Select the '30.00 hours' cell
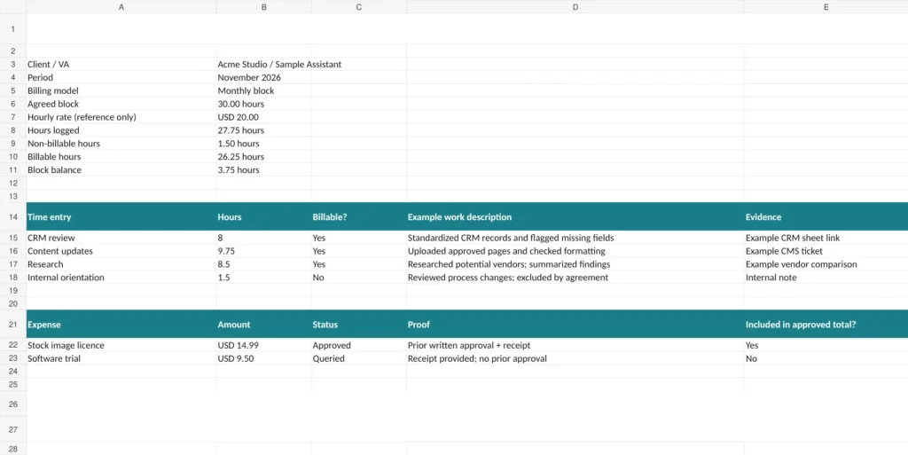Viewport: 908px width, 455px height. pyautogui.click(x=264, y=104)
